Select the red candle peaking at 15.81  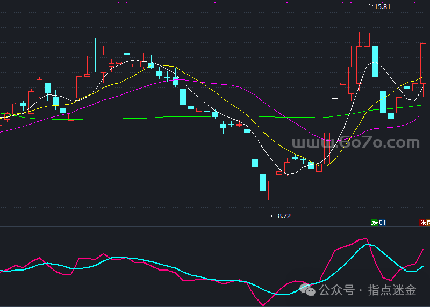point(367,39)
